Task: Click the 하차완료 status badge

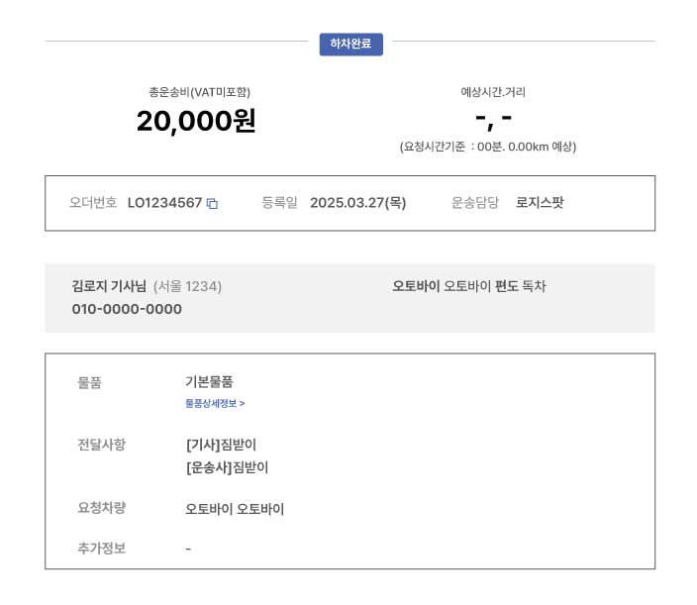Action: pos(350,44)
